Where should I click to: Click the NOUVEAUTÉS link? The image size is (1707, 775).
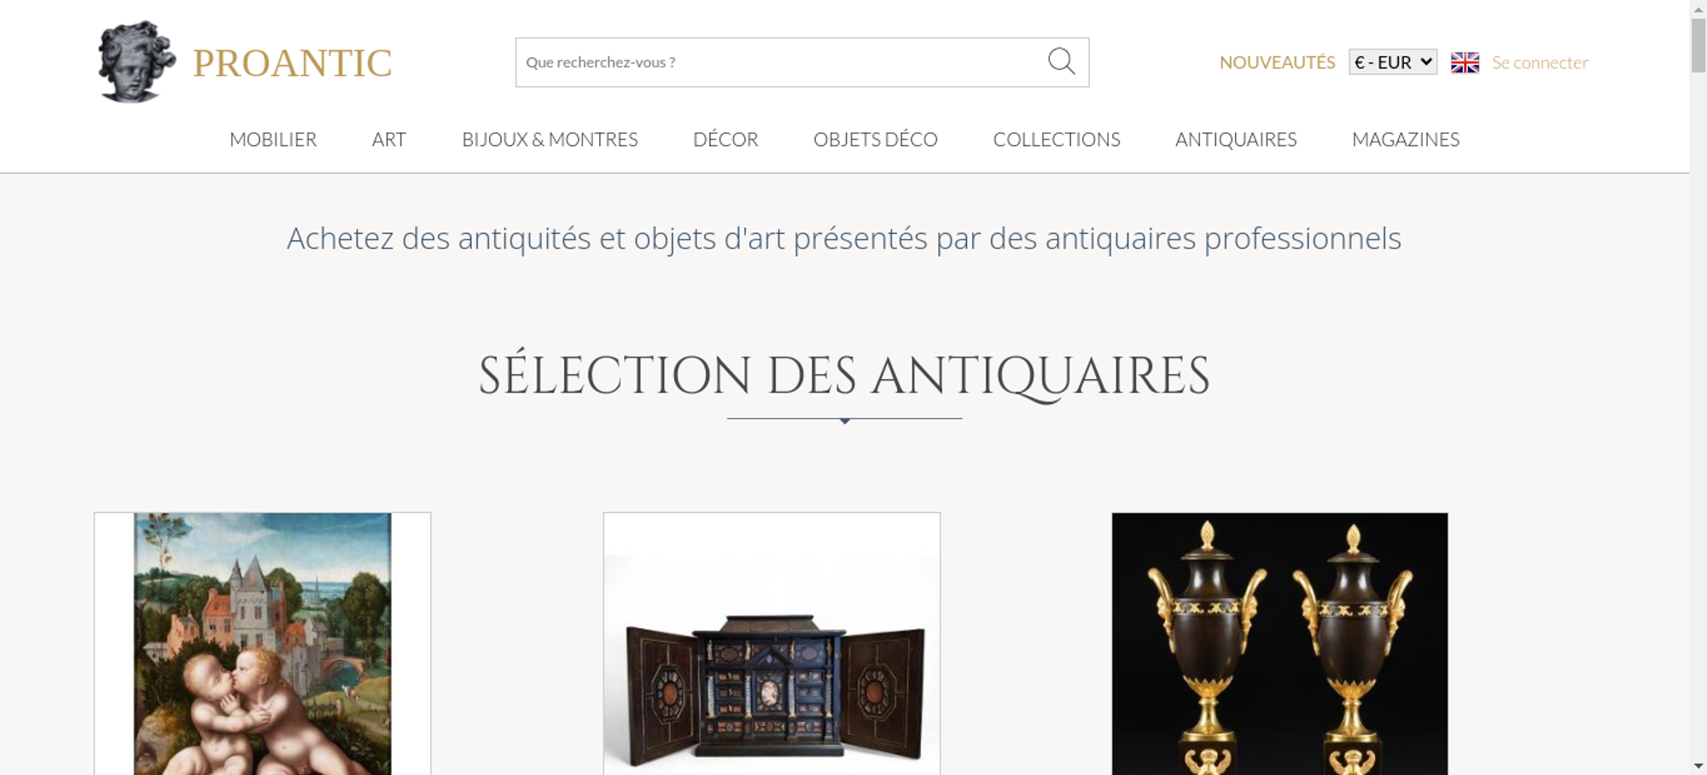point(1277,62)
